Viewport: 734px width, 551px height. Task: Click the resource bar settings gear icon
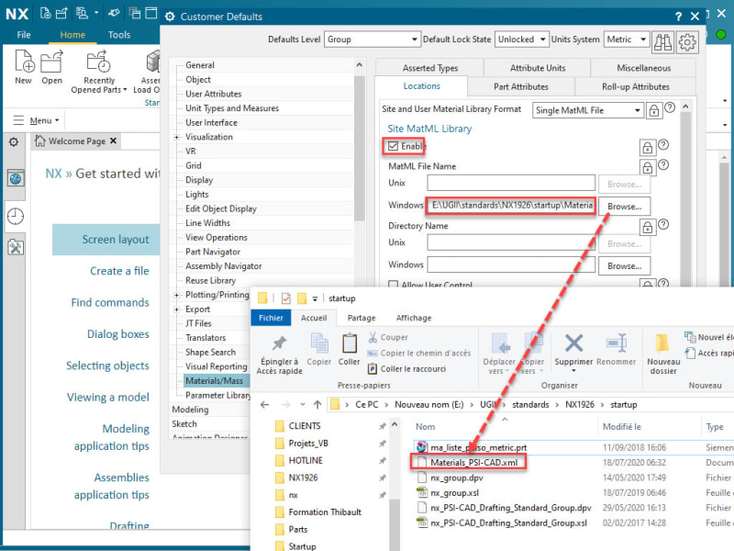(x=14, y=141)
